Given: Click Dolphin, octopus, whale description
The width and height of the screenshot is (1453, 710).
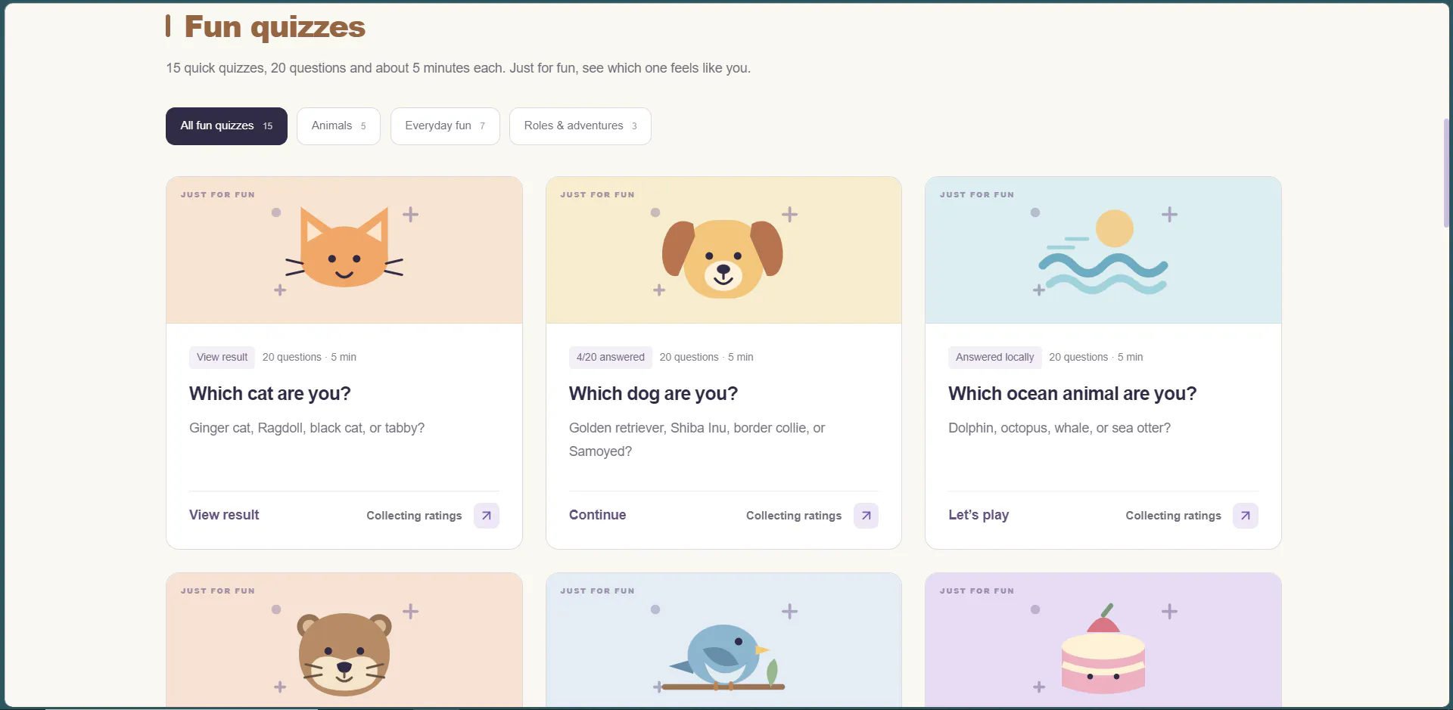Looking at the screenshot, I should coord(1059,428).
